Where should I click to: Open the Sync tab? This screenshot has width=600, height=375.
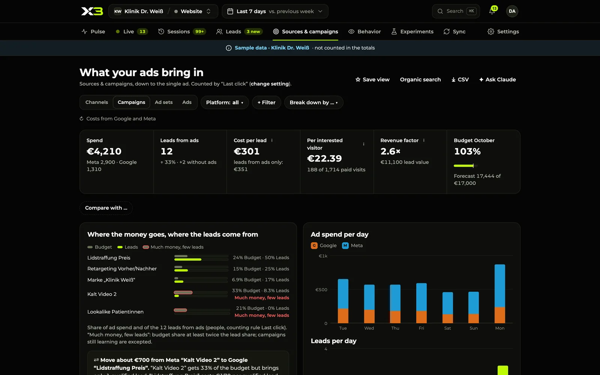(454, 31)
